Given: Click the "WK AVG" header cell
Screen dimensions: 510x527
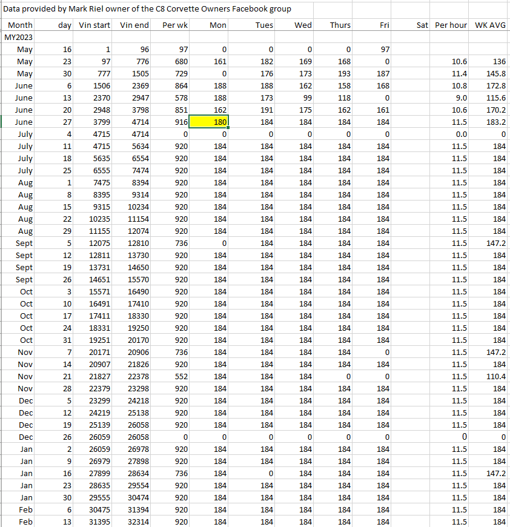Looking at the screenshot, I should click(490, 25).
